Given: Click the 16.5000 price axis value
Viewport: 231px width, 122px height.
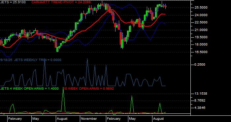Looking at the screenshot, I should pyautogui.click(x=201, y=52).
